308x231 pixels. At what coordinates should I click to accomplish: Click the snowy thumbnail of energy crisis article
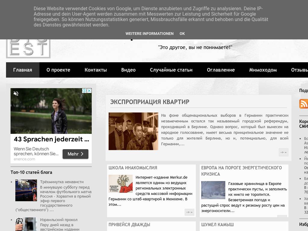click(x=213, y=190)
